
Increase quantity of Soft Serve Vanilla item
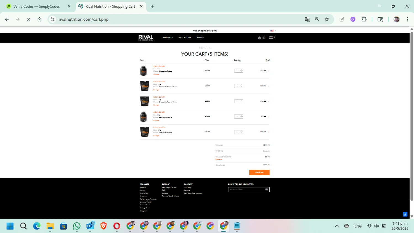pos(242,116)
